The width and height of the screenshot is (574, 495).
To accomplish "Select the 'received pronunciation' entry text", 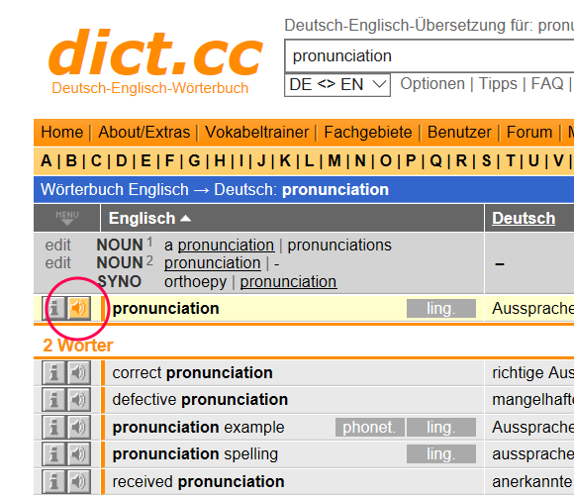I will tap(198, 482).
